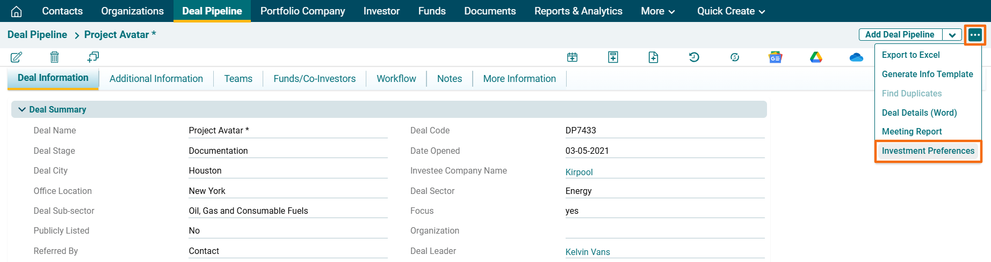
Task: Select Investment Preferences from the menu
Action: coord(928,151)
